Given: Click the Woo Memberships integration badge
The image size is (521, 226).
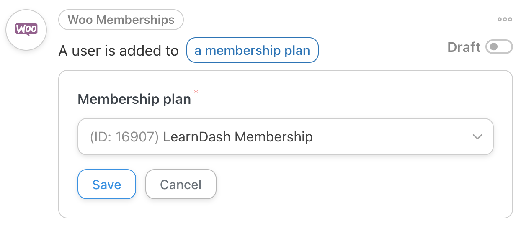Looking at the screenshot, I should pos(121,20).
